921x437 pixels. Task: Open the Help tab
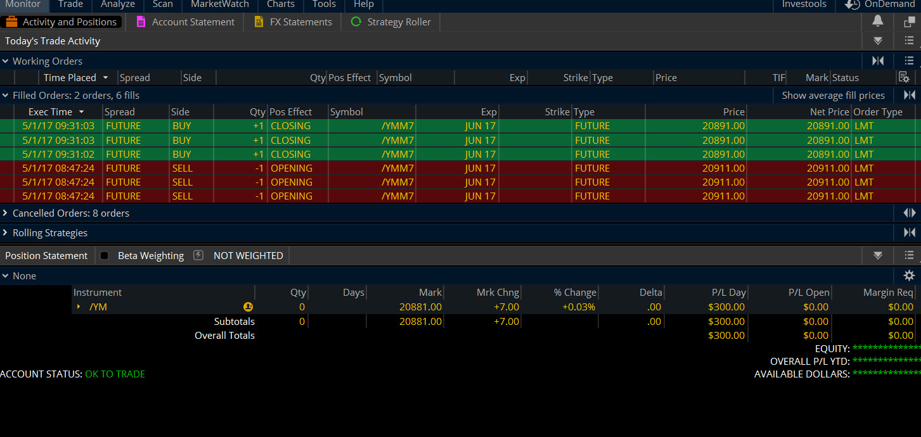coord(364,4)
